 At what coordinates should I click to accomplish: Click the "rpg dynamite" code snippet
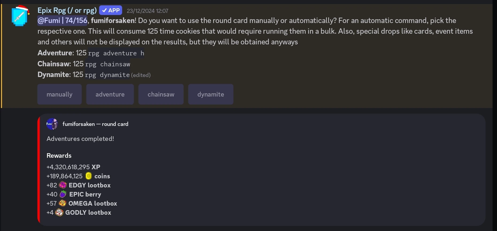(x=107, y=75)
